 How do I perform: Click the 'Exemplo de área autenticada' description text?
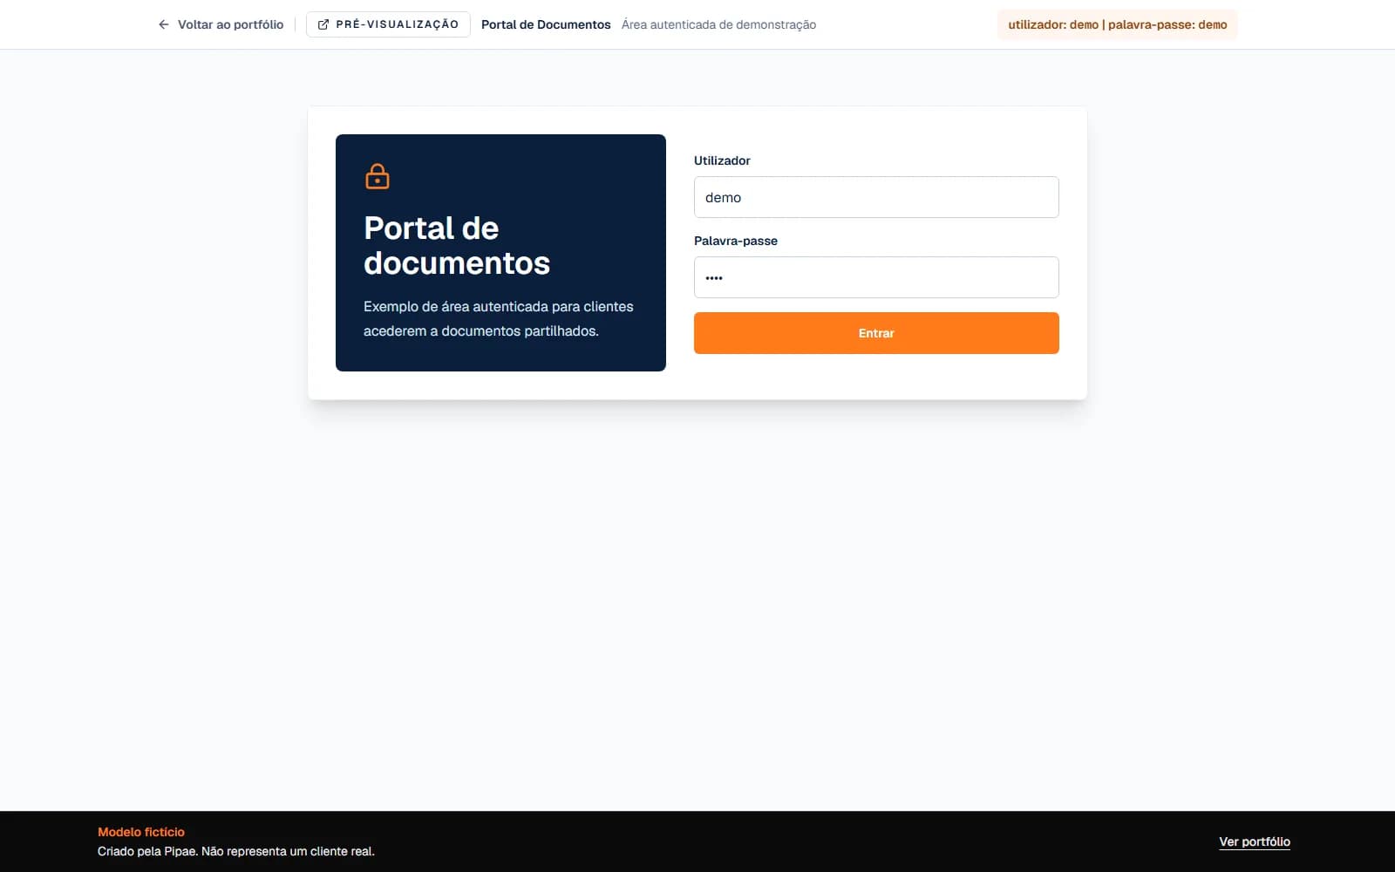[x=499, y=318]
